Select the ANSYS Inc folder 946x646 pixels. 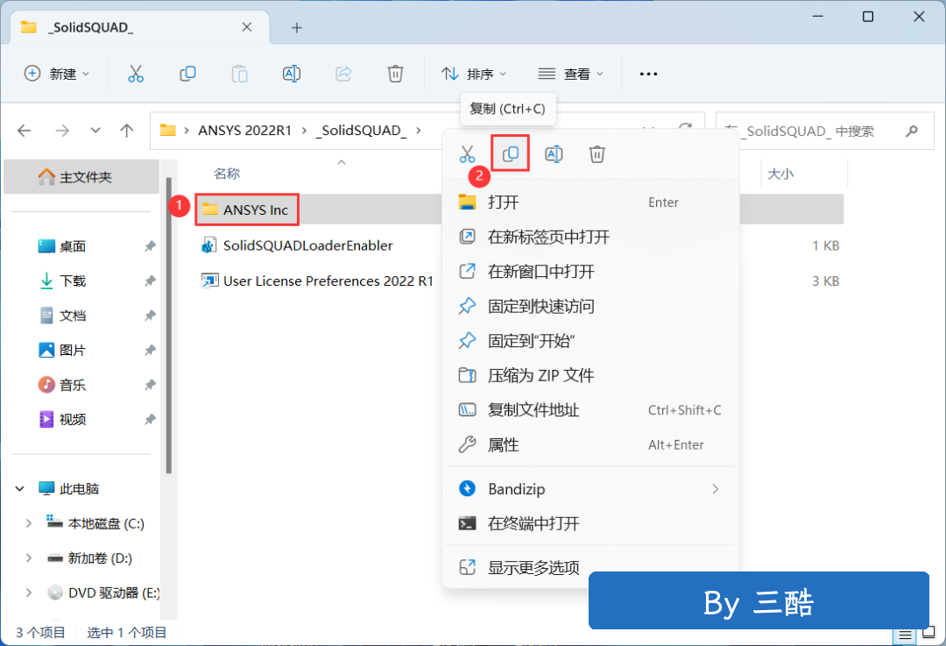245,209
